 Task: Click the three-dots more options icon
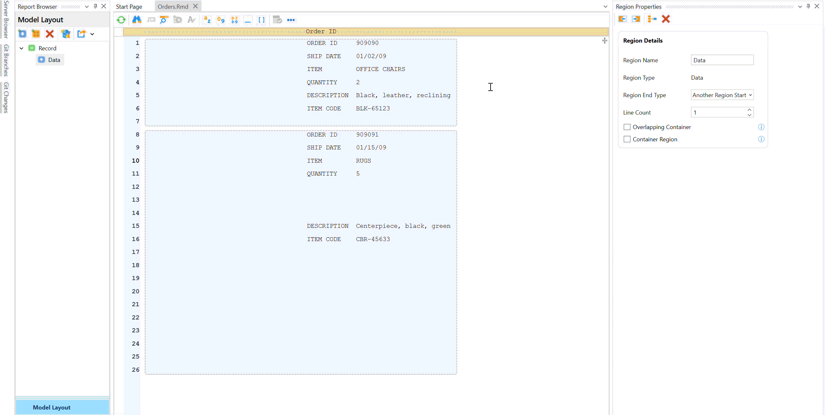point(291,20)
